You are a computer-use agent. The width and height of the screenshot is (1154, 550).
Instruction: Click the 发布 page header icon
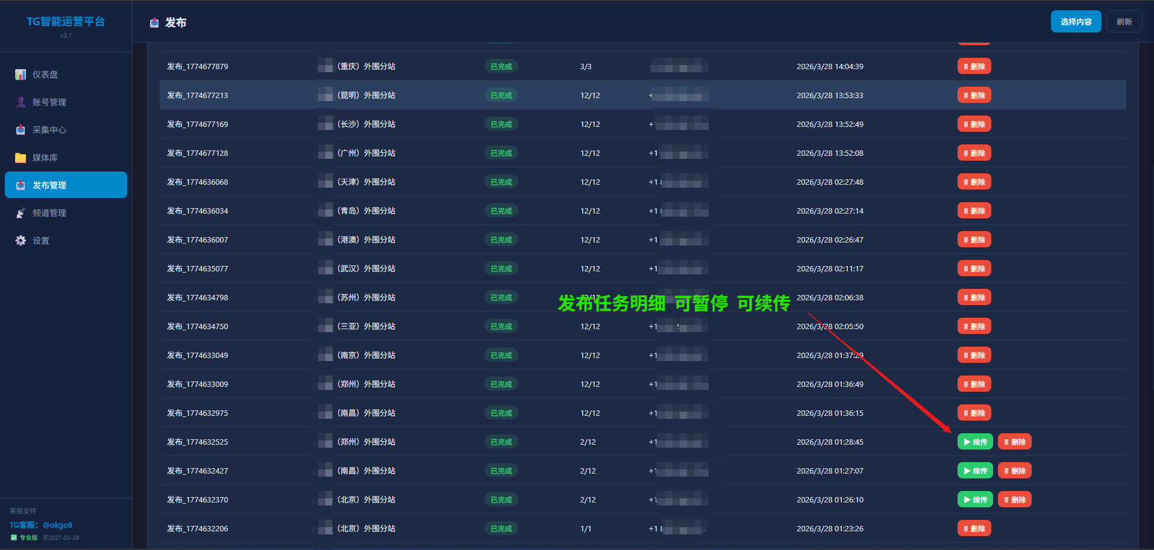point(154,23)
